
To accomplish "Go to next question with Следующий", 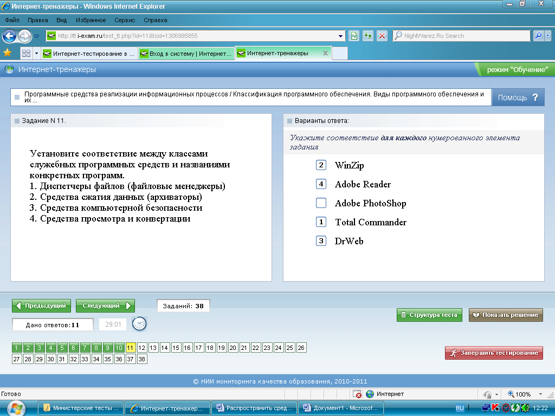I will (x=106, y=305).
